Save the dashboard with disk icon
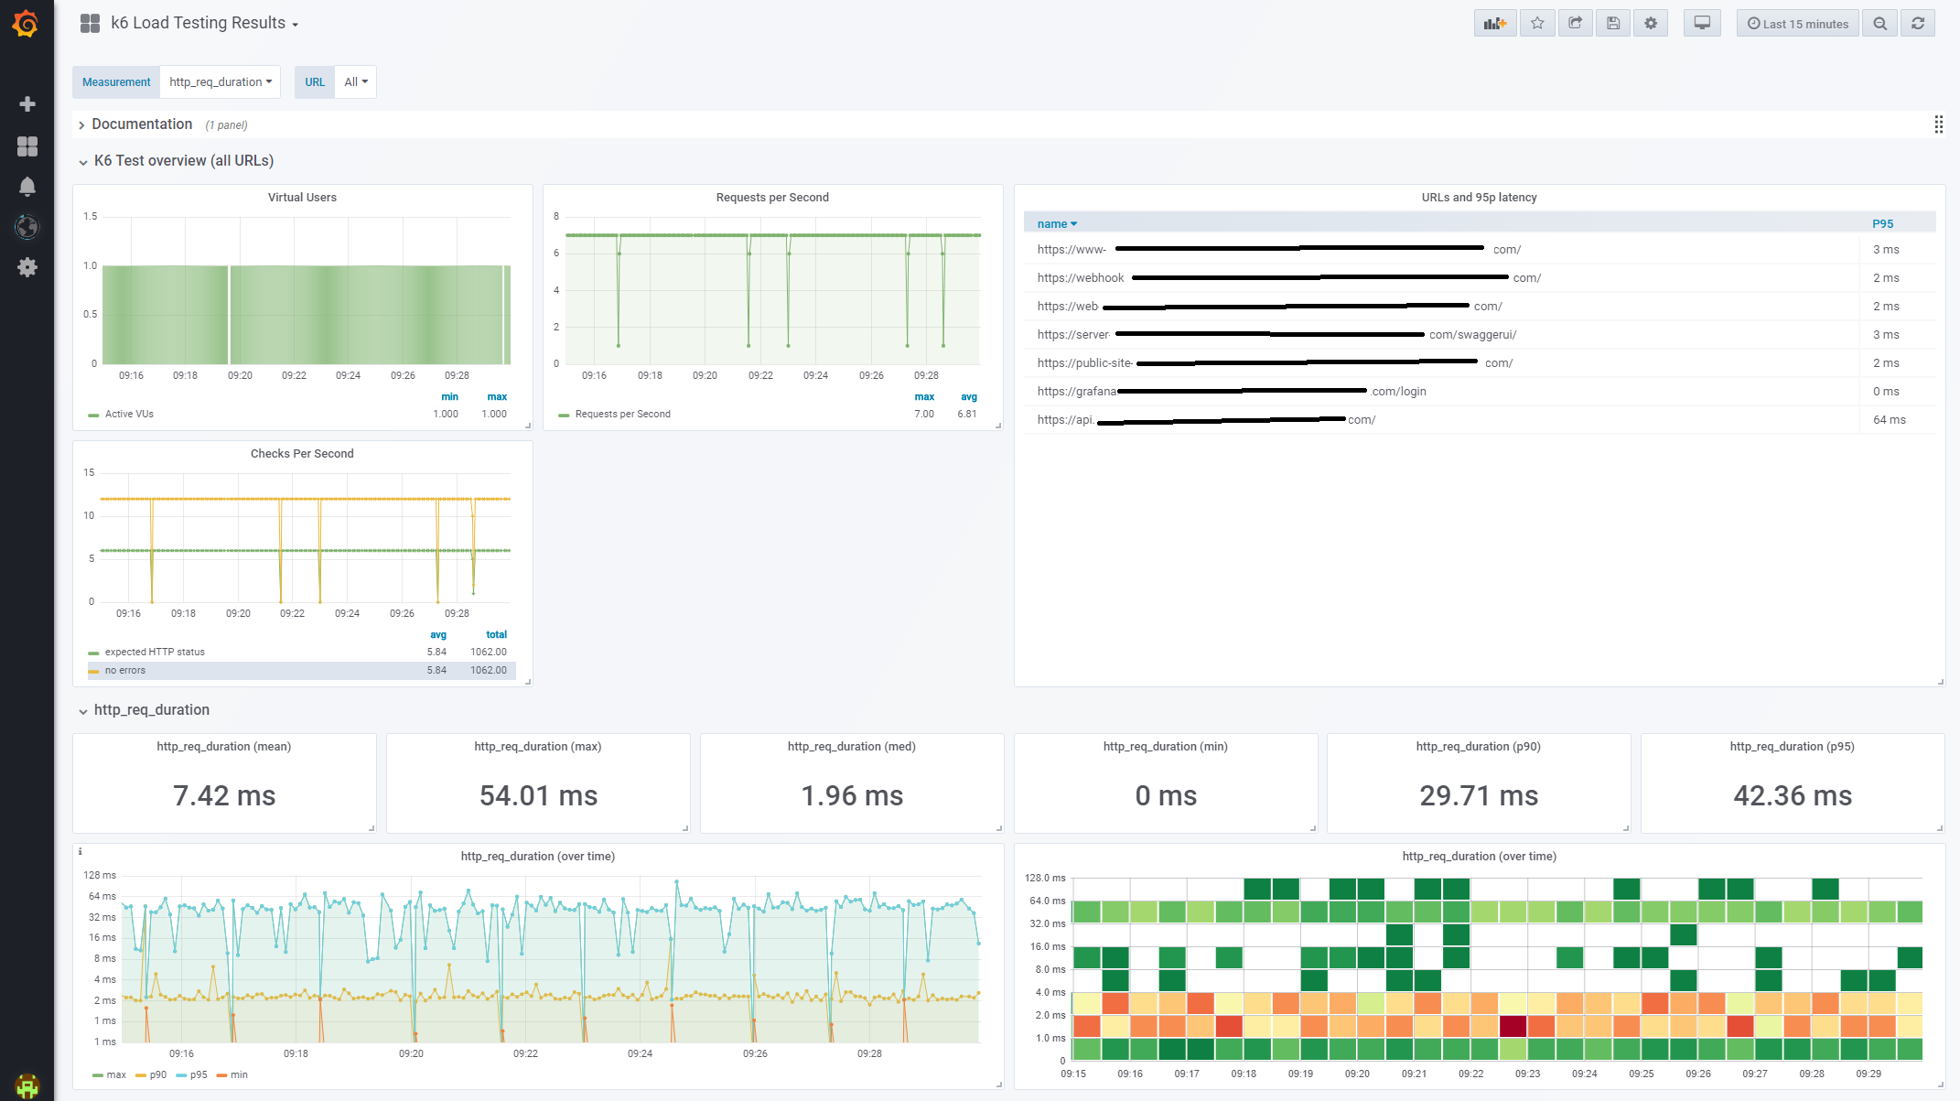Viewport: 1960px width, 1101px height. (1613, 24)
